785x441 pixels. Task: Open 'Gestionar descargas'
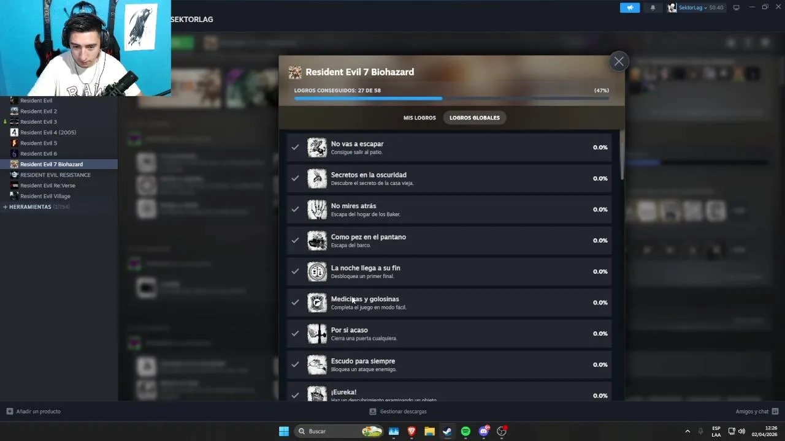point(397,412)
